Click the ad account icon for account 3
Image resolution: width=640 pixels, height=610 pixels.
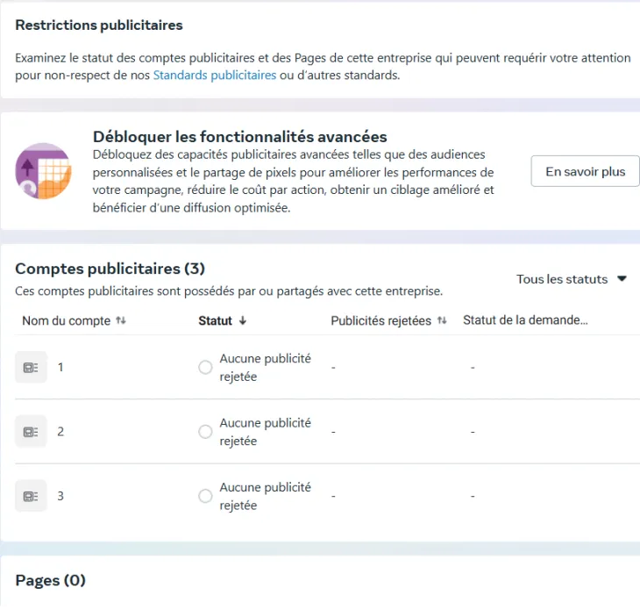click(31, 496)
